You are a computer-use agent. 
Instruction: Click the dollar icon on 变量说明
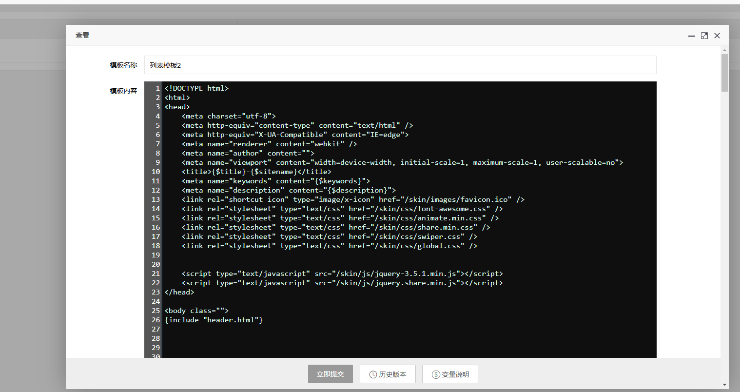pyautogui.click(x=436, y=374)
